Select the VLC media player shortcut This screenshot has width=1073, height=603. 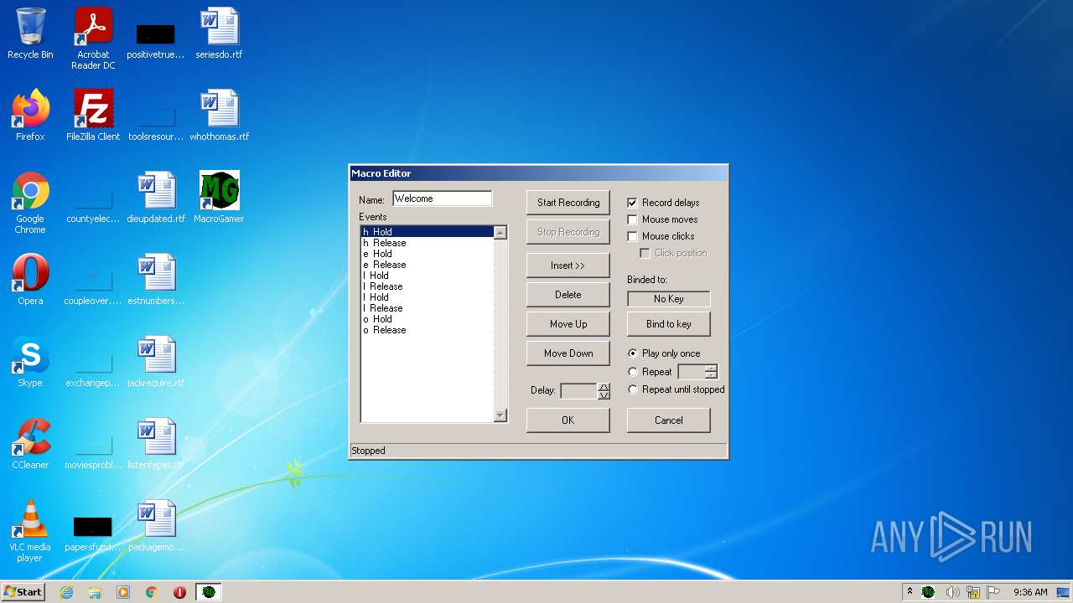pos(30,531)
